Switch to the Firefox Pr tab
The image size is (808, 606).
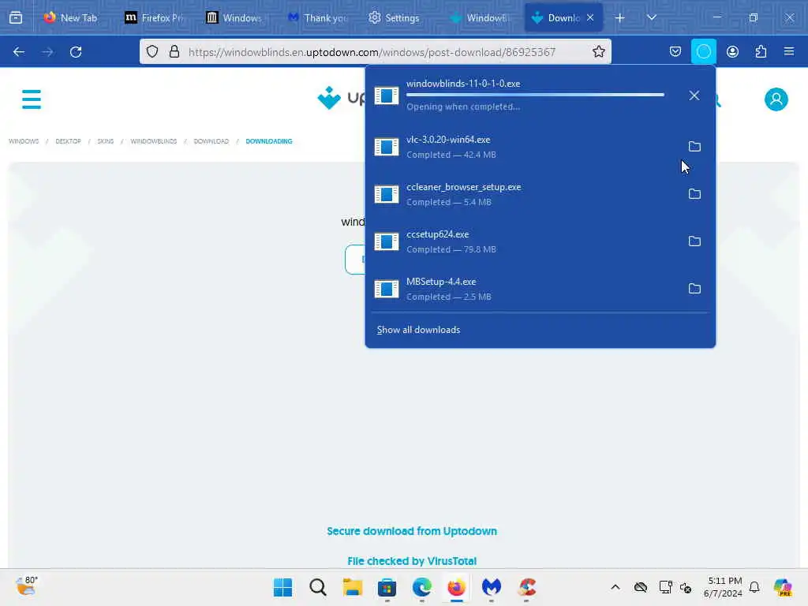[x=154, y=17]
